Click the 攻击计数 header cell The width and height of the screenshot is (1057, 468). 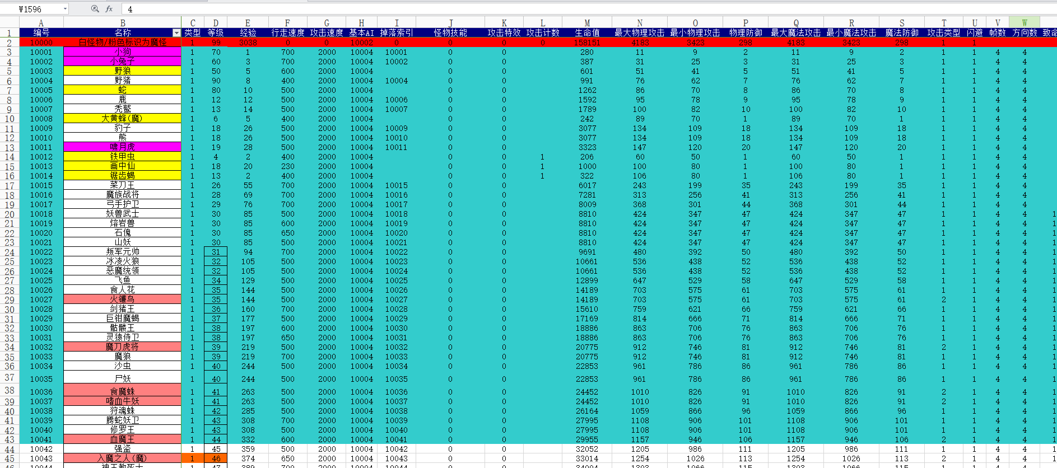[543, 33]
